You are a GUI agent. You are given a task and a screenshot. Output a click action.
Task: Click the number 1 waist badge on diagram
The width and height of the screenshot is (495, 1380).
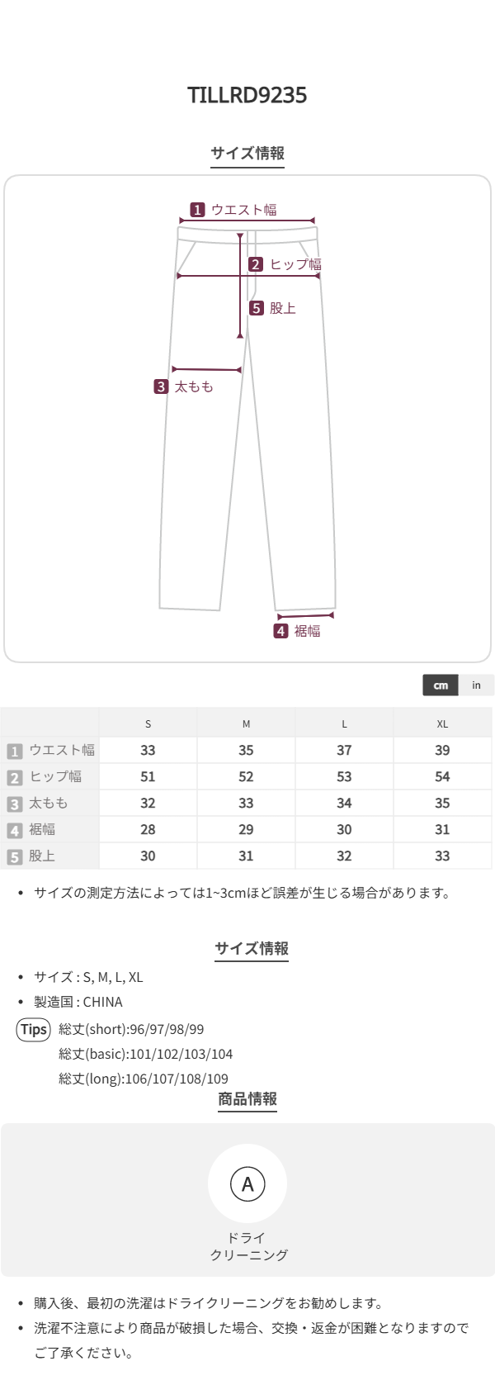point(197,210)
